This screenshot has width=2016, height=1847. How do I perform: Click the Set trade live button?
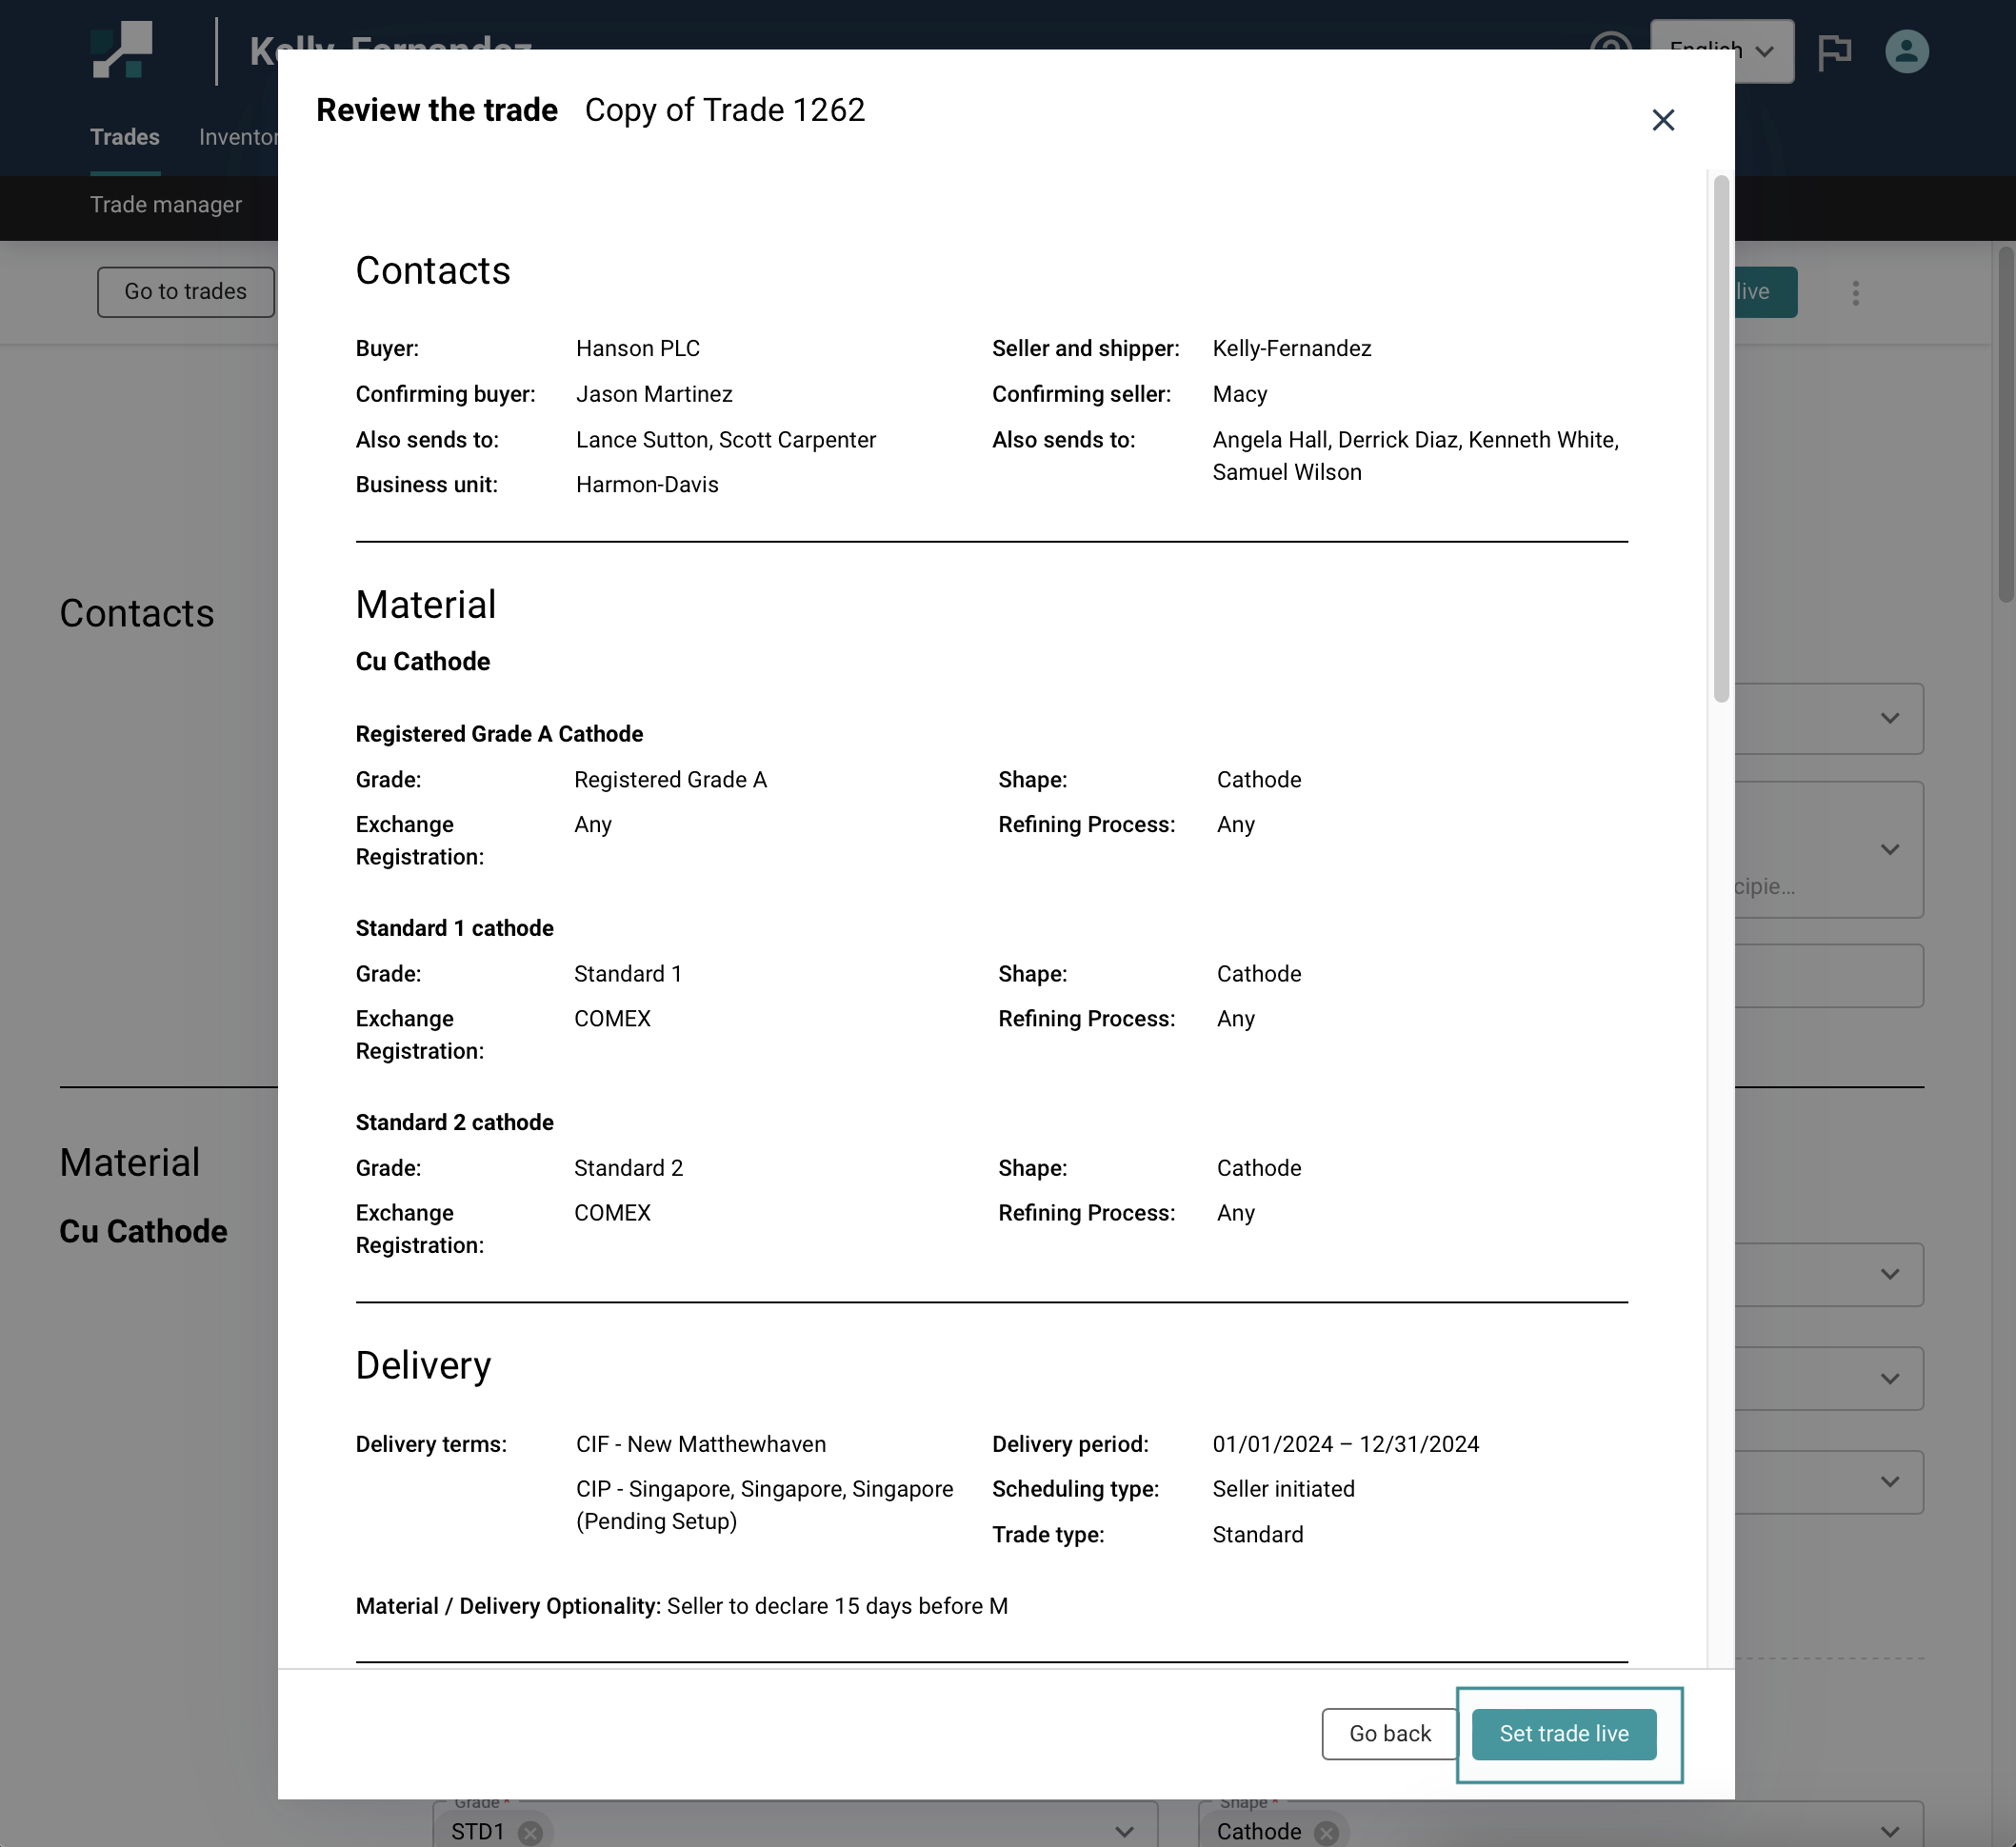(x=1563, y=1733)
